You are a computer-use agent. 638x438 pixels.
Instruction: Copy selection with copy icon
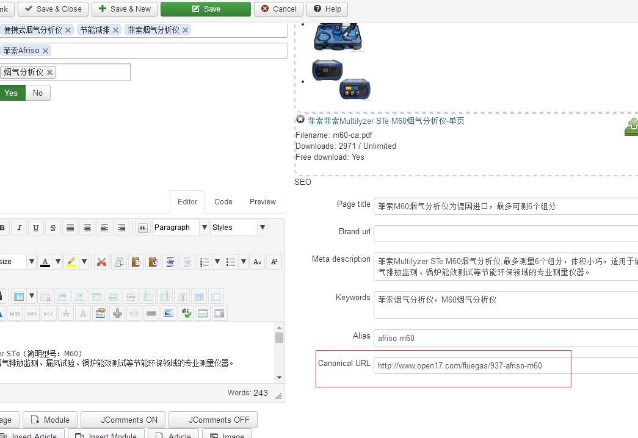pos(119,262)
